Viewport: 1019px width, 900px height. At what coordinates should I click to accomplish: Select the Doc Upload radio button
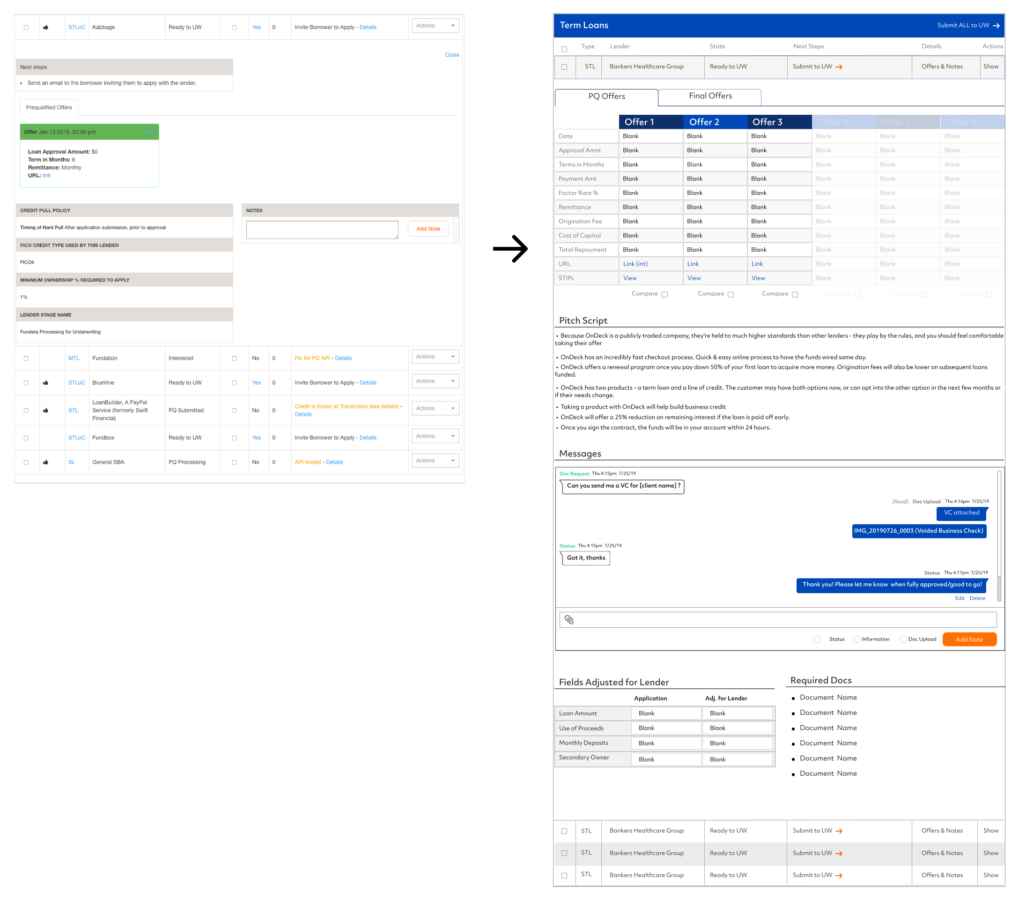pos(903,639)
